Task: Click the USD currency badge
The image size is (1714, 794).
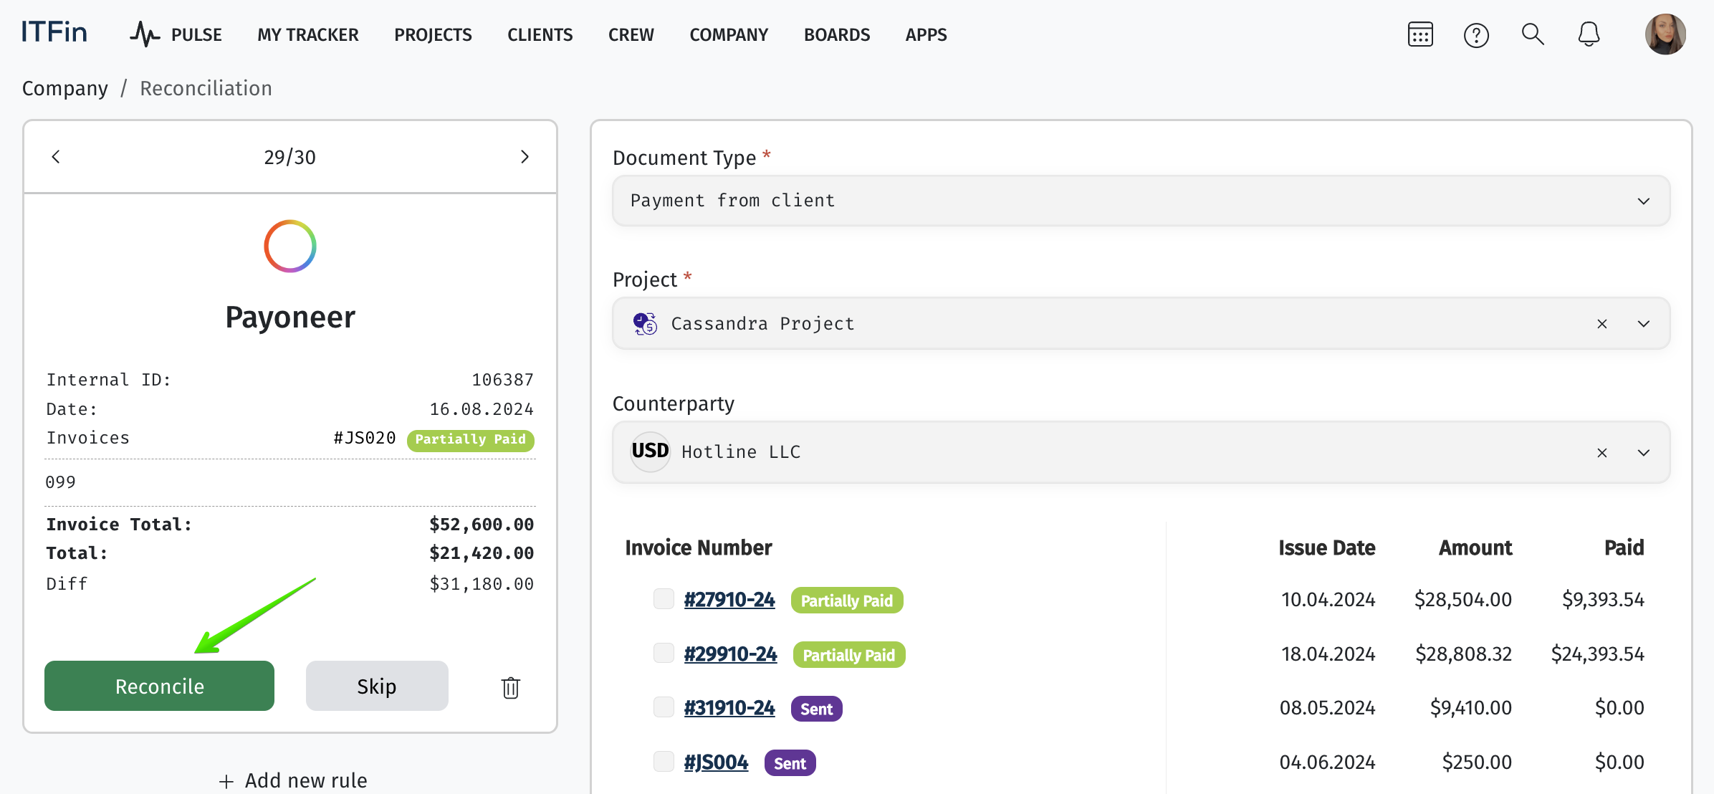Action: [x=650, y=451]
